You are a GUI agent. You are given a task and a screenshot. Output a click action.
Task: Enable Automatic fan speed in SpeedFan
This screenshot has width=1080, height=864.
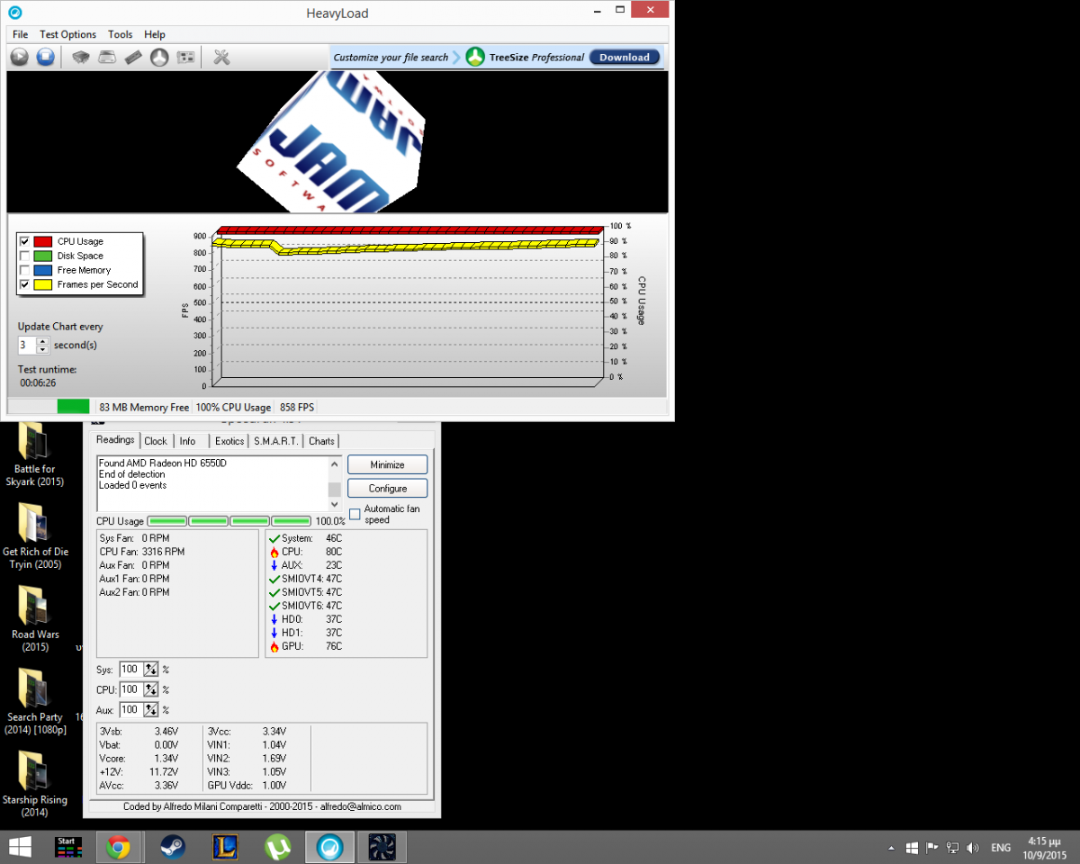tap(355, 514)
